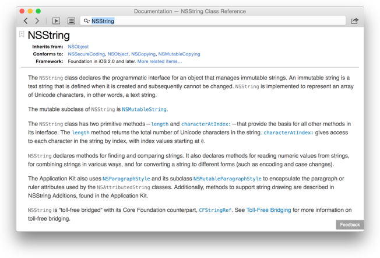Image resolution: width=380 pixels, height=258 pixels.
Task: Close the Documentation window
Action: click(22, 11)
